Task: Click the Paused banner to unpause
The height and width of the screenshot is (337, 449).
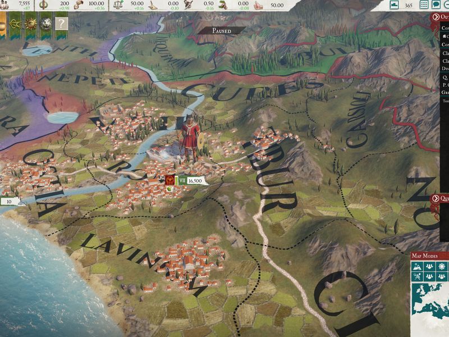Action: click(x=221, y=30)
